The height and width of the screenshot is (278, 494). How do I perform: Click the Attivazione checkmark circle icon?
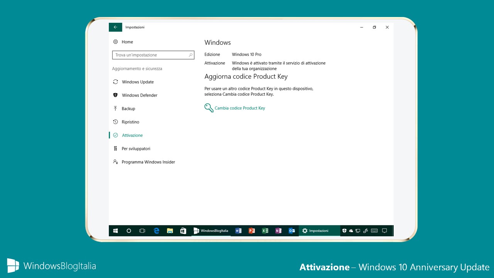coord(115,135)
